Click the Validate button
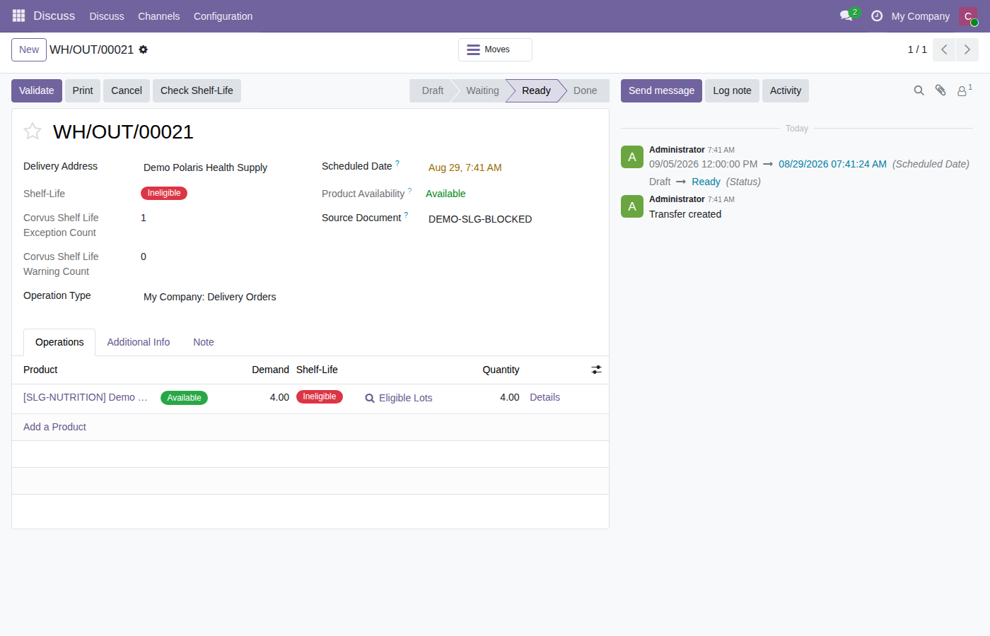990x636 pixels. [37, 90]
